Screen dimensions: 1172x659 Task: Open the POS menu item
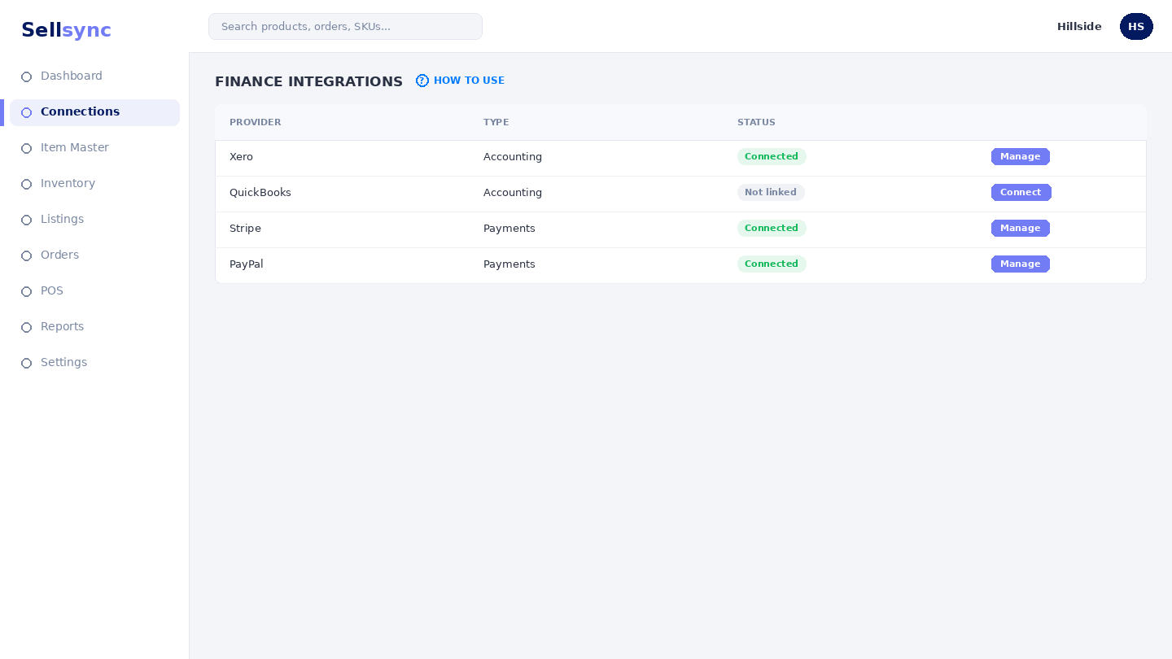[52, 290]
